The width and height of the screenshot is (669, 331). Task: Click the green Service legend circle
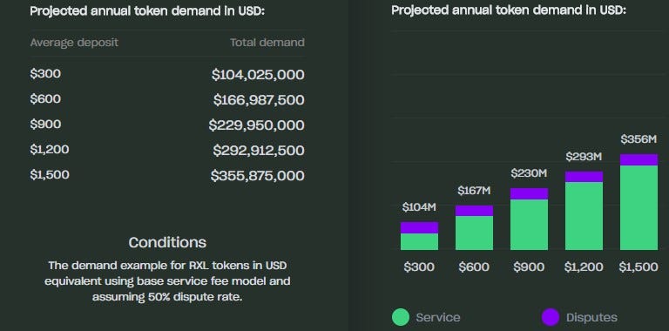click(x=400, y=317)
